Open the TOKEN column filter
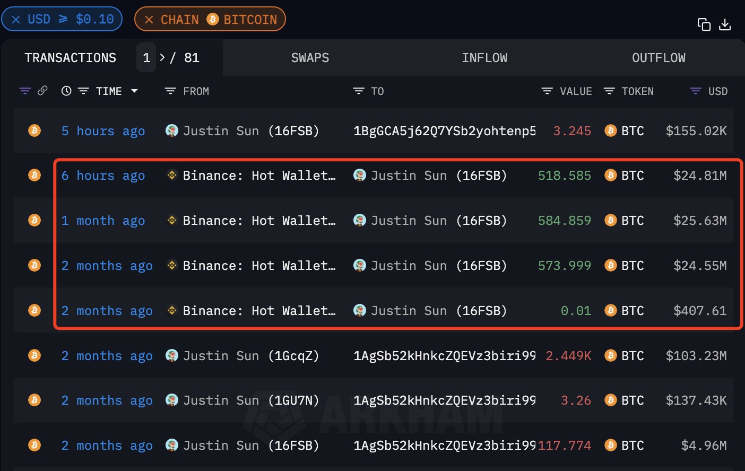 pyautogui.click(x=609, y=91)
